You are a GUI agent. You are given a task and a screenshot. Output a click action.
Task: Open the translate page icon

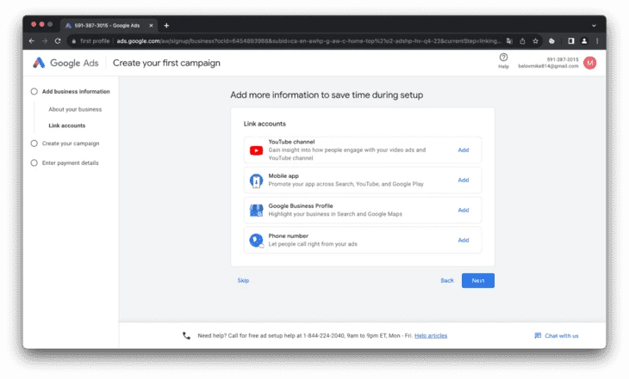(509, 40)
